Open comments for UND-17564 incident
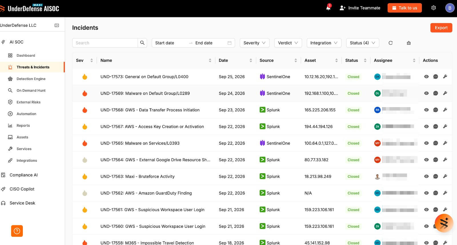The image size is (457, 245). [x=436, y=160]
